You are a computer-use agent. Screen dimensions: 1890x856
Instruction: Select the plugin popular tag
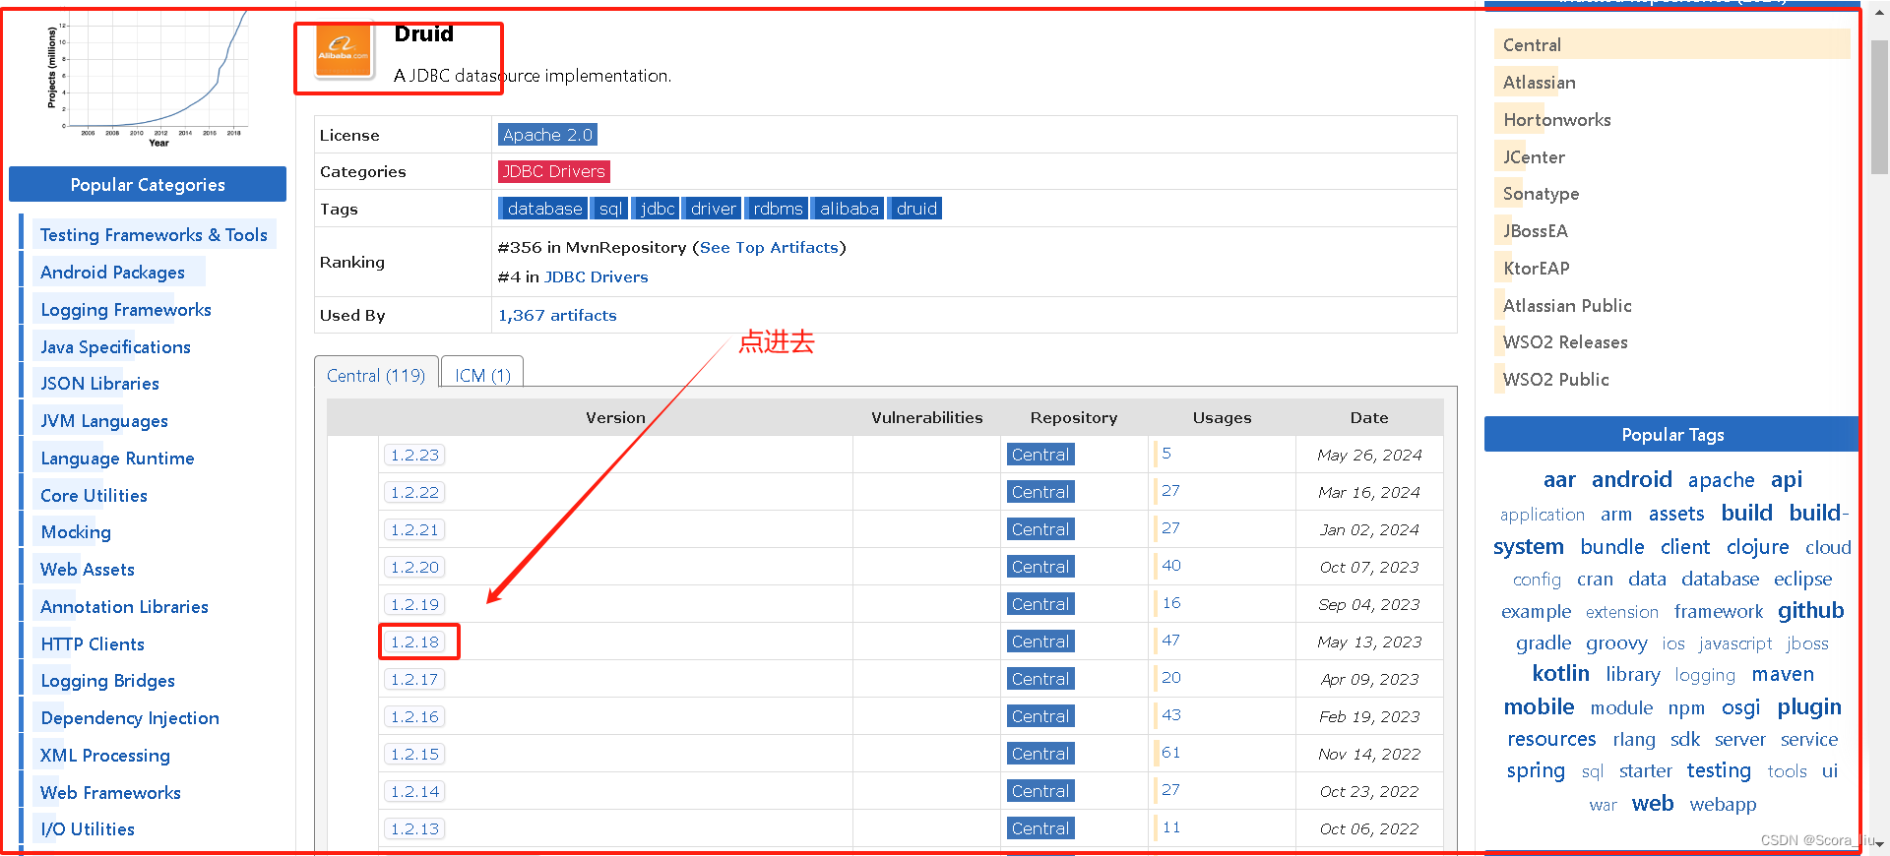tap(1809, 707)
